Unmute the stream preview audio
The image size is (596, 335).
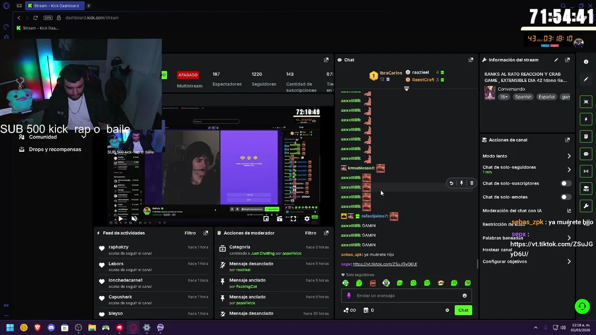[x=134, y=219]
